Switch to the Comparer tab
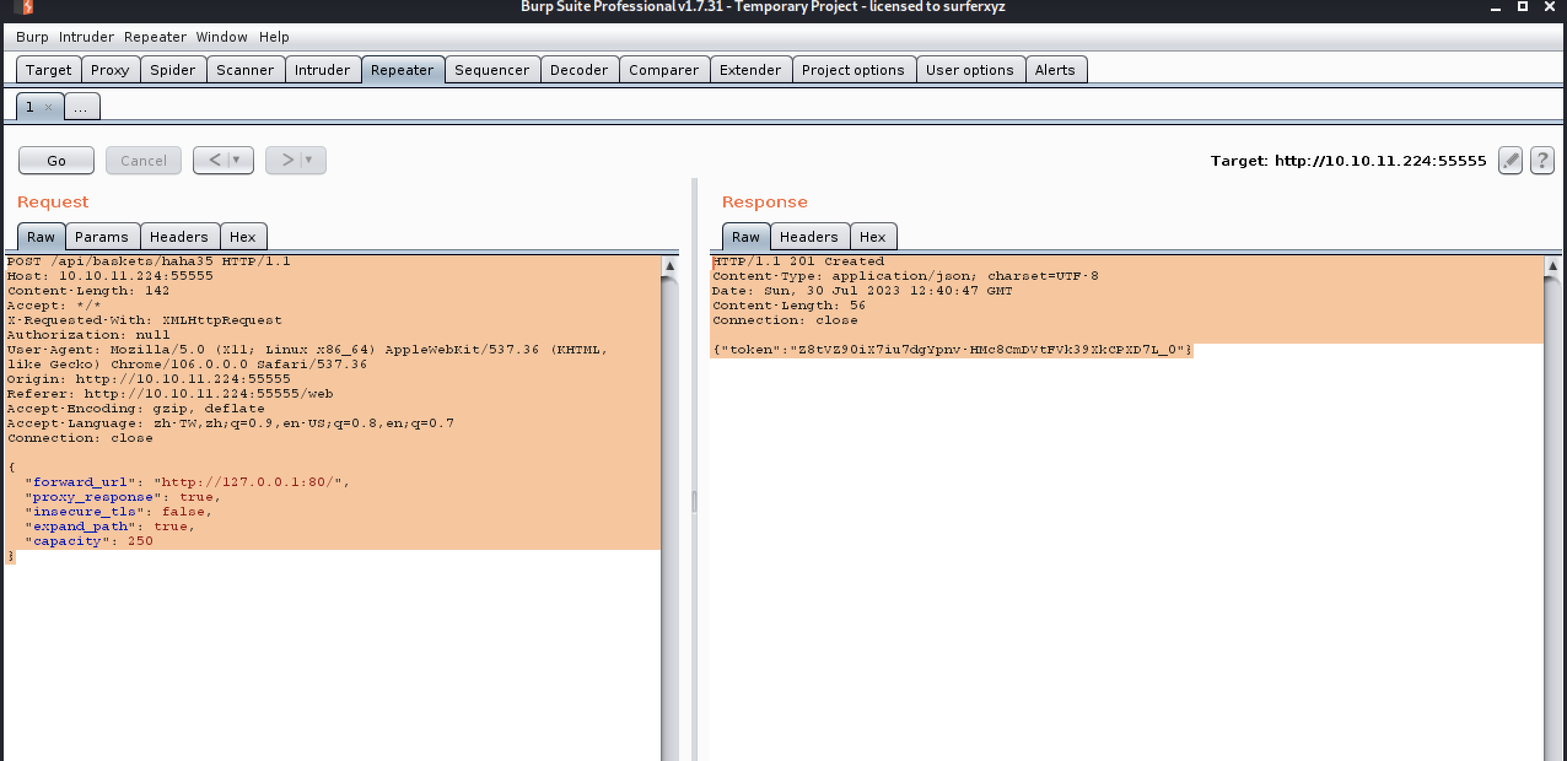The width and height of the screenshot is (1567, 761). [x=664, y=69]
